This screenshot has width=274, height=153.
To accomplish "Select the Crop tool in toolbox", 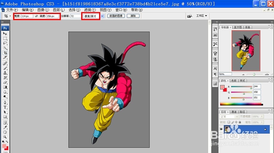I will pos(5,53).
